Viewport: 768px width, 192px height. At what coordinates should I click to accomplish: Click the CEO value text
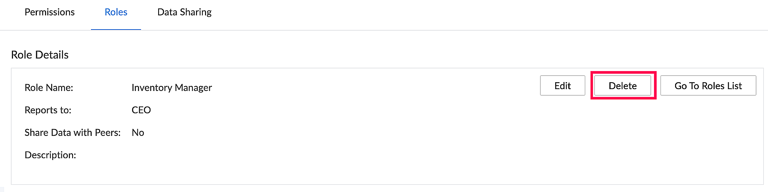tap(141, 110)
